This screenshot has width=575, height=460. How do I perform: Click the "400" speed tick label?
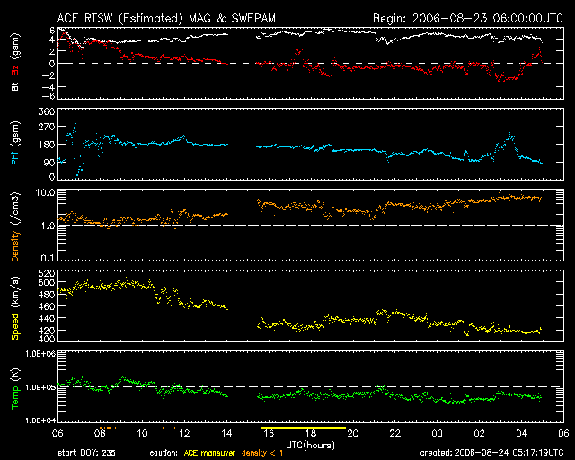pos(47,339)
